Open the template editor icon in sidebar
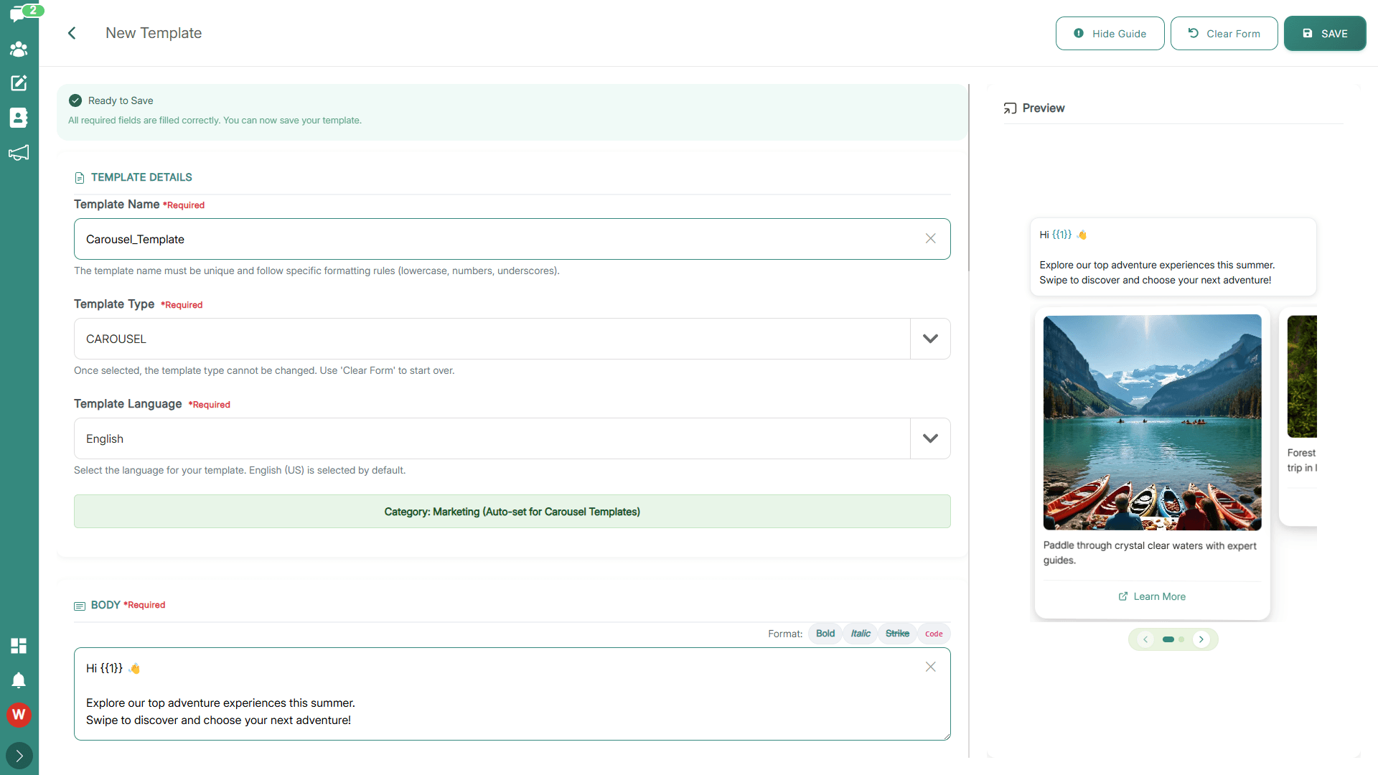Image resolution: width=1378 pixels, height=775 pixels. click(19, 83)
